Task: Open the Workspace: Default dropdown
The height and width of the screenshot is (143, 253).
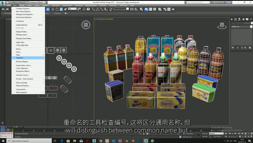Action: (x=37, y=2)
